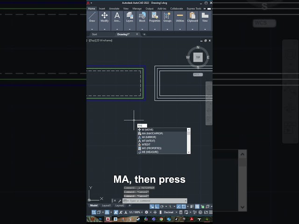Open the Manage ribbon tab
Screen dimensions: 299x224
137,8
